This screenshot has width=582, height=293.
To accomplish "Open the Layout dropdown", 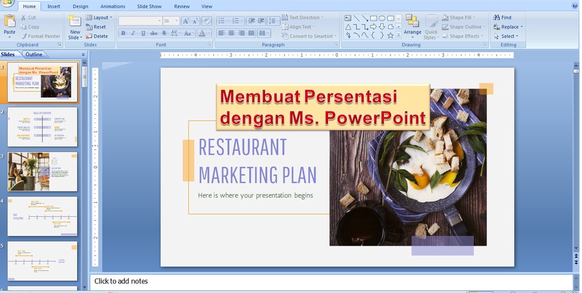I will coord(99,18).
